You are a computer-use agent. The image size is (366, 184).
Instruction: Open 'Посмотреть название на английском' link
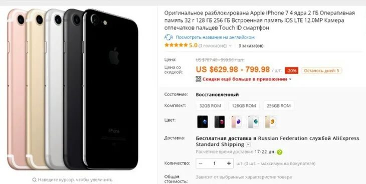215,37
